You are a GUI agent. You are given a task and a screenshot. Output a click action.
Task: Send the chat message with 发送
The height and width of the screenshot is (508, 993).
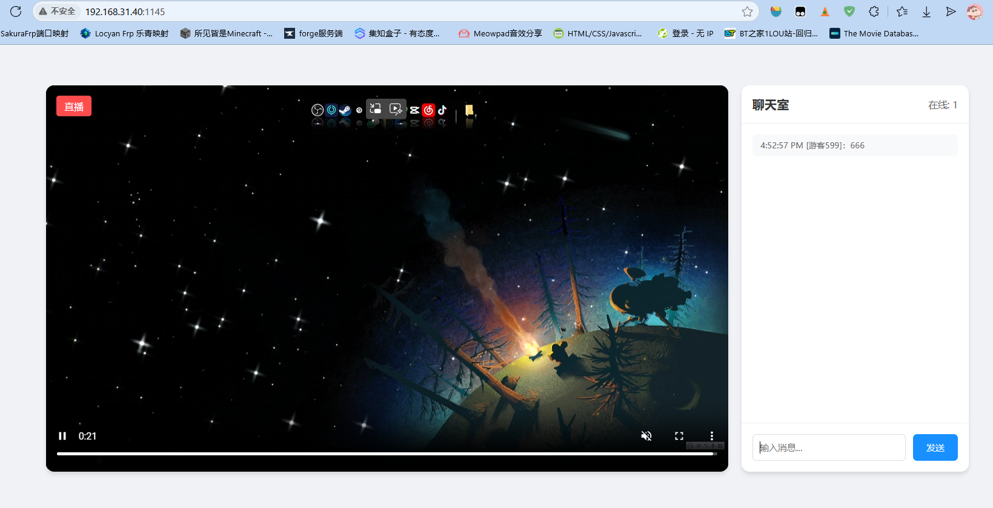(x=935, y=447)
